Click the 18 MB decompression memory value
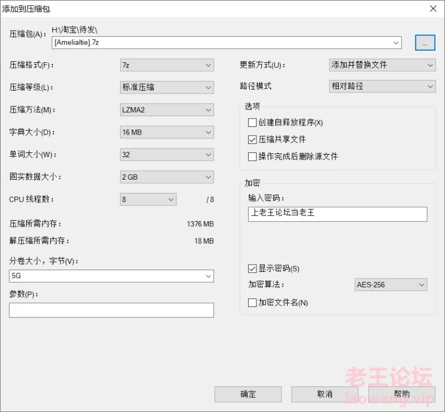Viewport: 445px width, 412px height. pos(204,241)
